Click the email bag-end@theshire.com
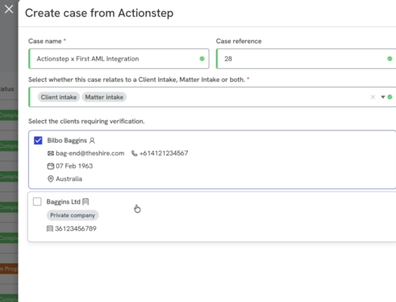 90,153
